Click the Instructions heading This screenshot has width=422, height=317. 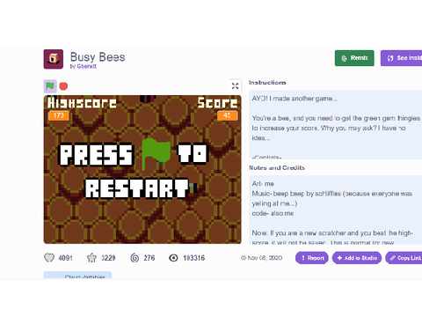pos(267,83)
